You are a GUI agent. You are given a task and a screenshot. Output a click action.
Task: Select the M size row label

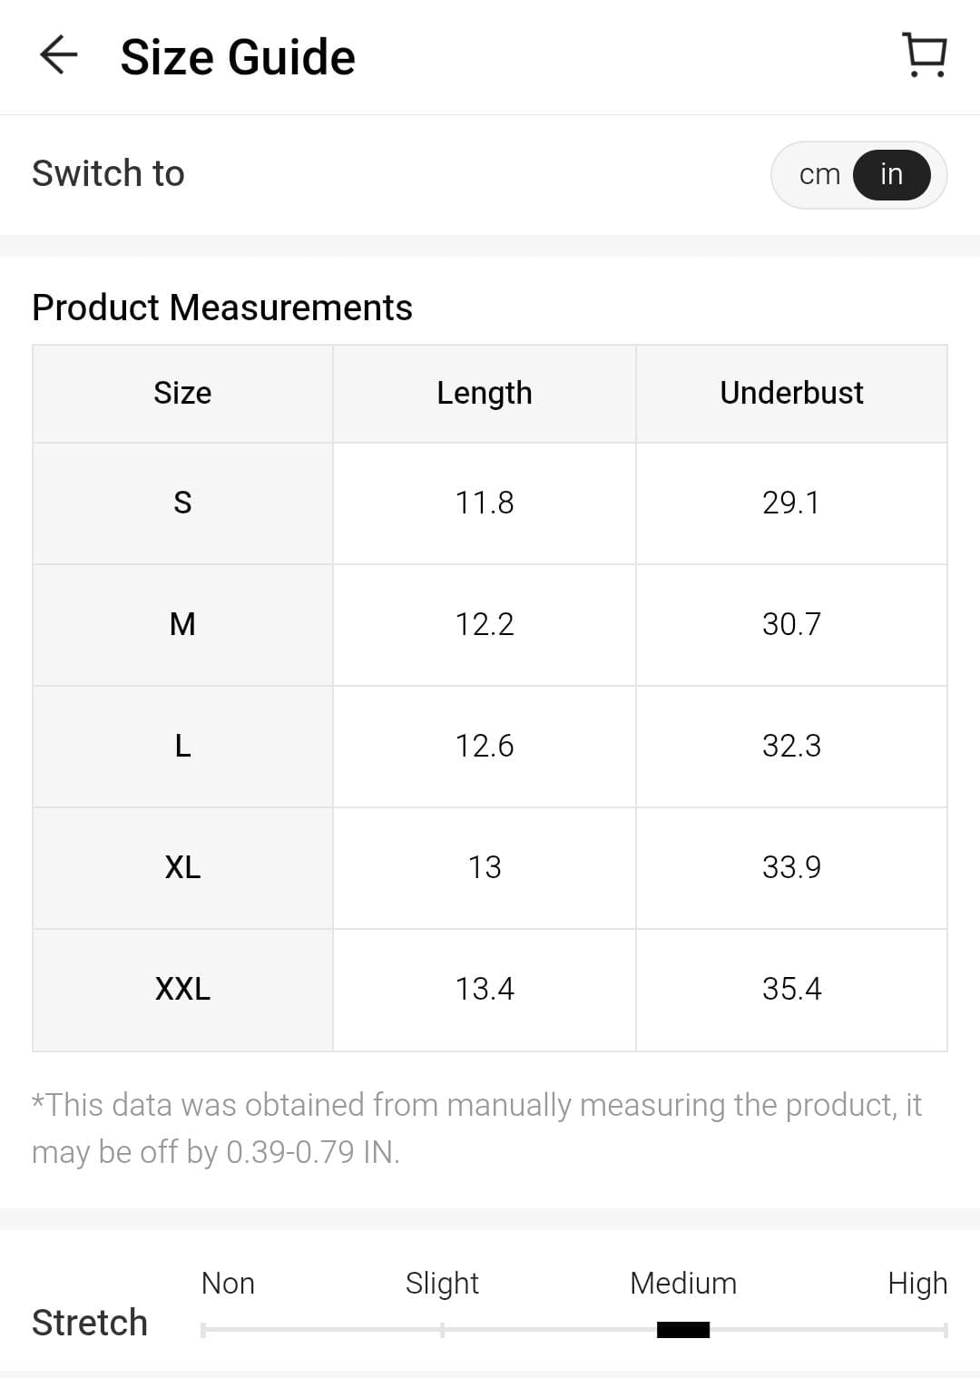182,624
